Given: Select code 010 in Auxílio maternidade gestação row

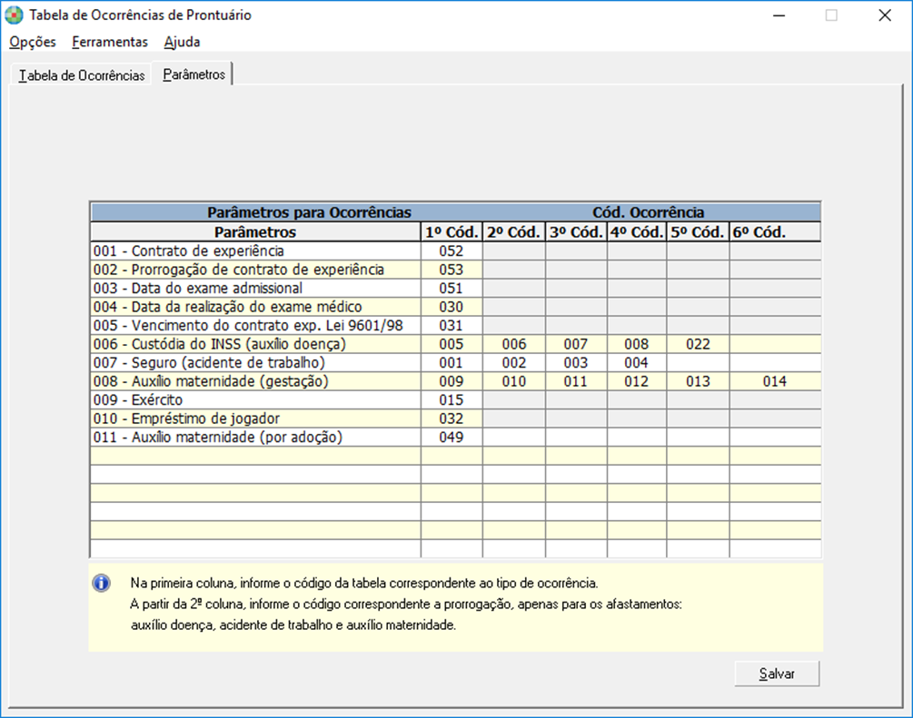Looking at the screenshot, I should [x=514, y=381].
